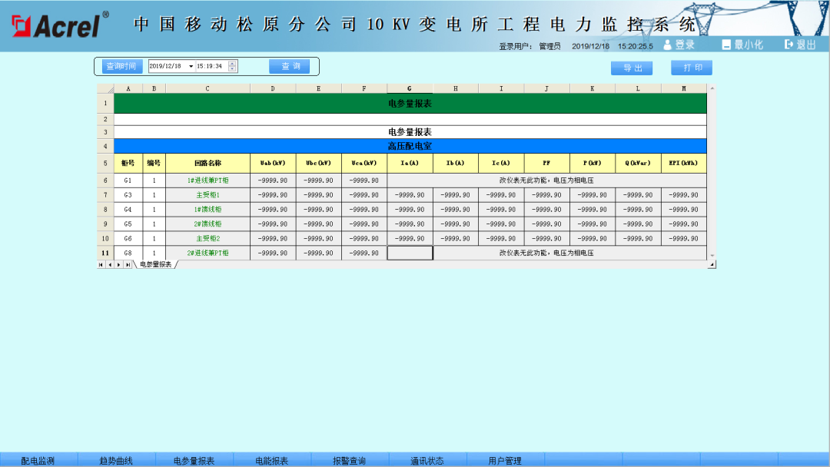Open the date picker dropdown arrow
The width and height of the screenshot is (830, 467).
[191, 67]
